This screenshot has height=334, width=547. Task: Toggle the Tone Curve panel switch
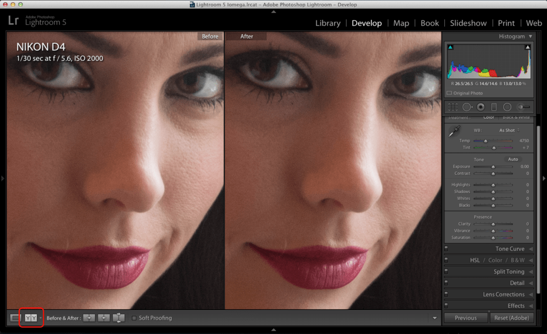tap(447, 249)
